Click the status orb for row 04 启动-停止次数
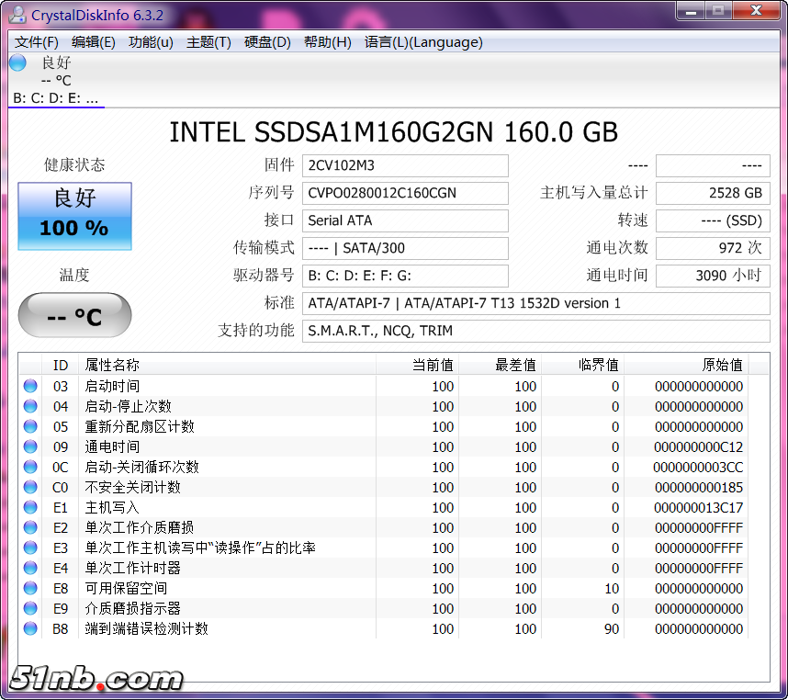Screen dimensions: 788x700 click(x=30, y=406)
